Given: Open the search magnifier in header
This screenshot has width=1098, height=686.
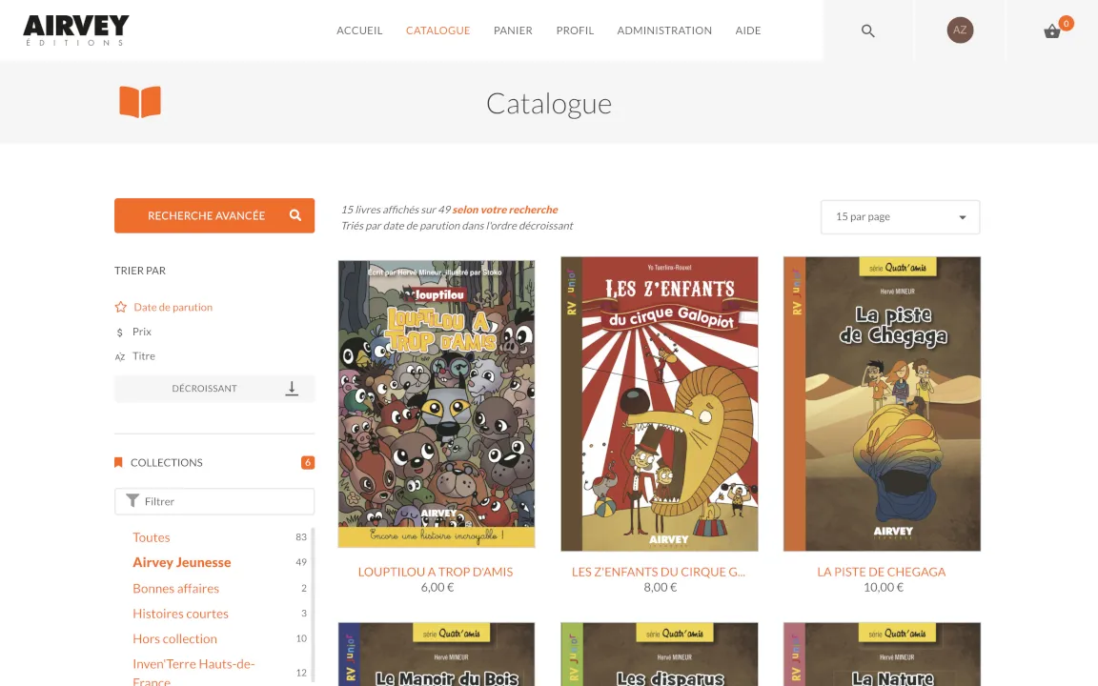Looking at the screenshot, I should [x=867, y=30].
